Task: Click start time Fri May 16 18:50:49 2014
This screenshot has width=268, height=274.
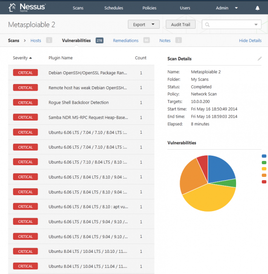Action: tap(214, 109)
